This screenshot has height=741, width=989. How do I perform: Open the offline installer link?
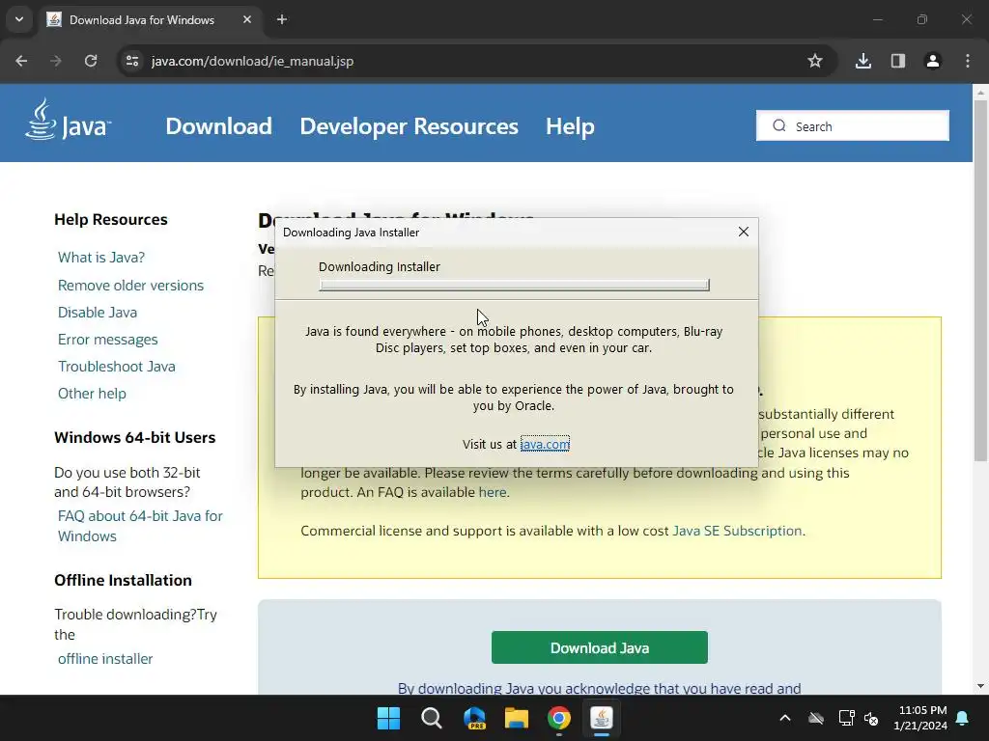(x=105, y=659)
